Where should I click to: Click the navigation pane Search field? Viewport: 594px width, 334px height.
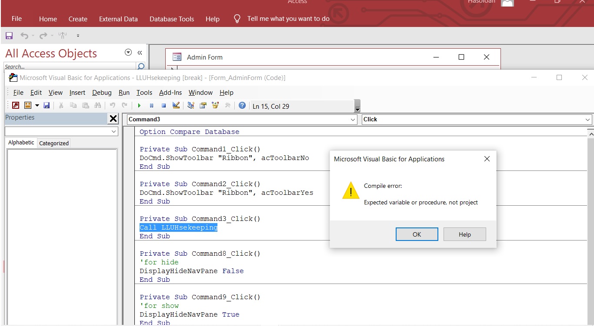tap(70, 67)
